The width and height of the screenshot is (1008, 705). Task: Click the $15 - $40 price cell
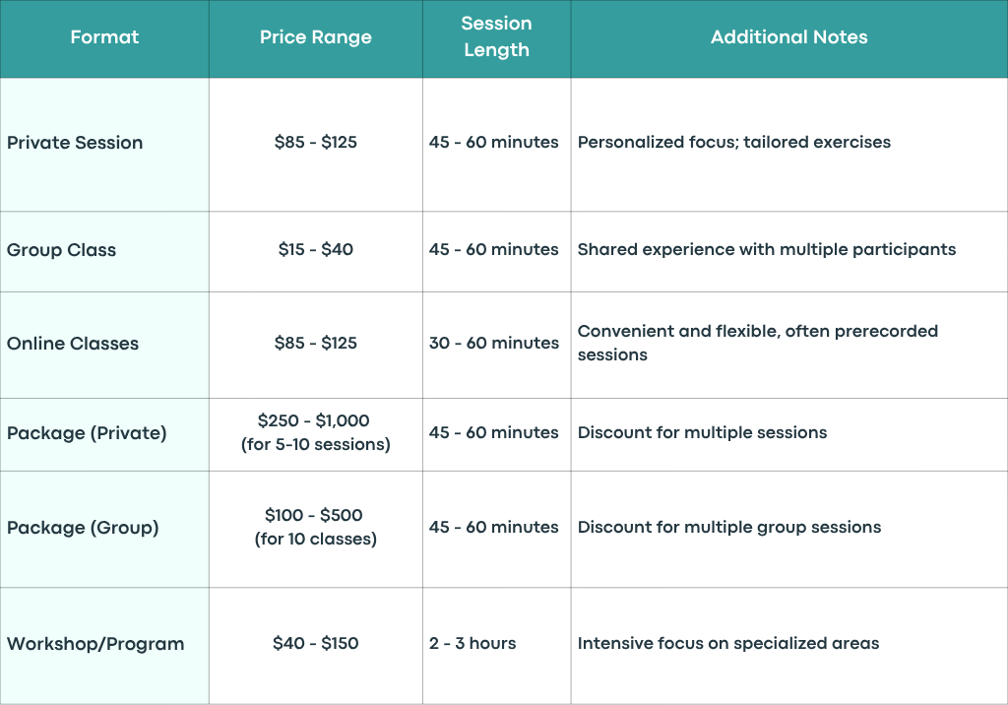click(316, 251)
